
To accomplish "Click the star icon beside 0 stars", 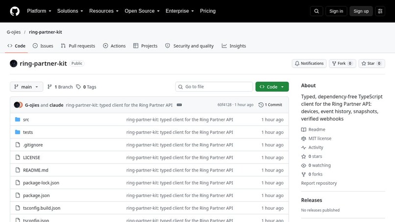I will click(x=303, y=156).
